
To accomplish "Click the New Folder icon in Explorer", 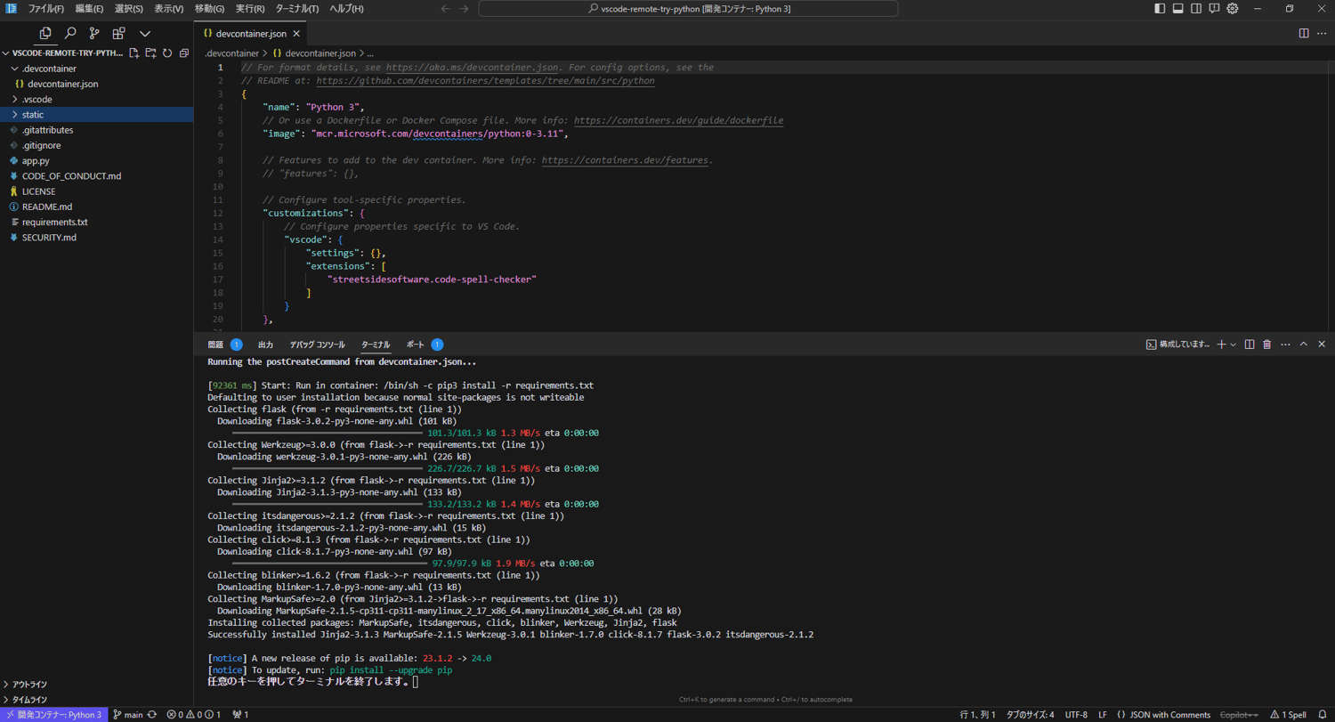I will point(150,53).
